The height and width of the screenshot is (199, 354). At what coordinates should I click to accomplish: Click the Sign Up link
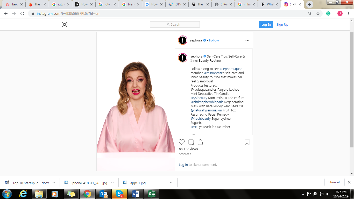(x=282, y=25)
